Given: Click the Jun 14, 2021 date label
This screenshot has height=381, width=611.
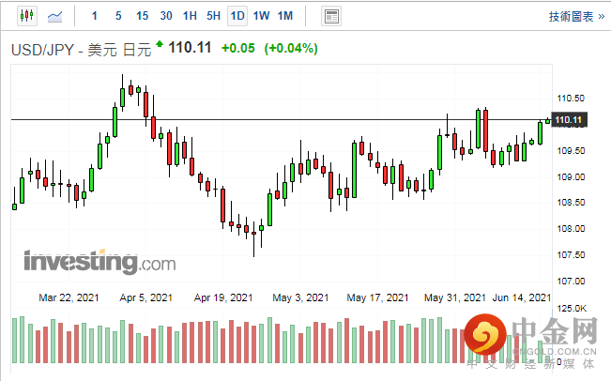Looking at the screenshot, I should [522, 298].
